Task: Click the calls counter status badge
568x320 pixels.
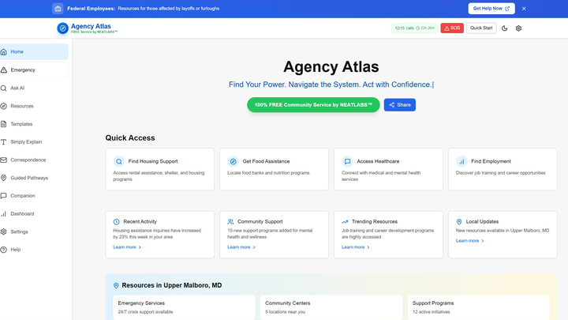Action: coord(414,28)
